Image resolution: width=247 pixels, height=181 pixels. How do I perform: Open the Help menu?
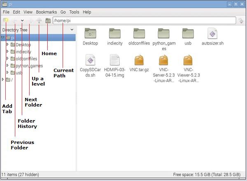point(87,12)
